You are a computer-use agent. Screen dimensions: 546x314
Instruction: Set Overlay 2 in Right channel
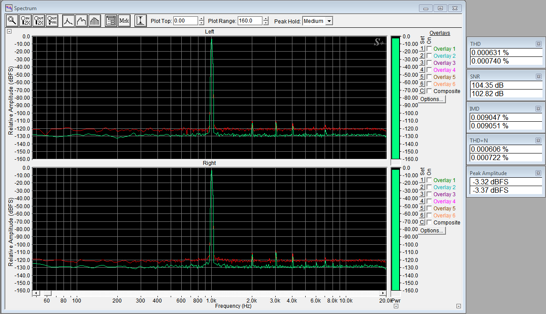[422, 187]
